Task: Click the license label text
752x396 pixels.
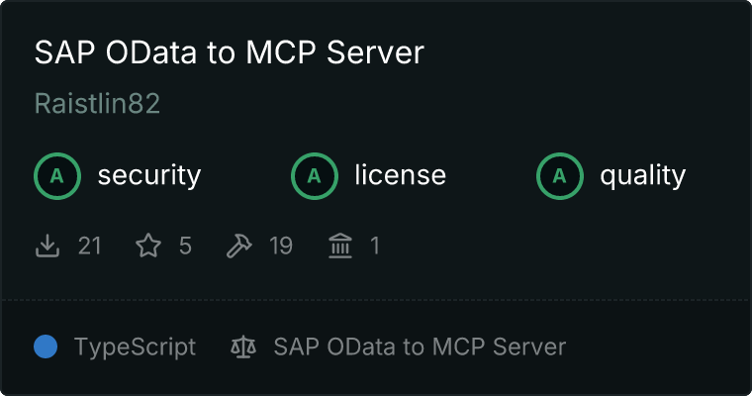Action: pyautogui.click(x=400, y=176)
